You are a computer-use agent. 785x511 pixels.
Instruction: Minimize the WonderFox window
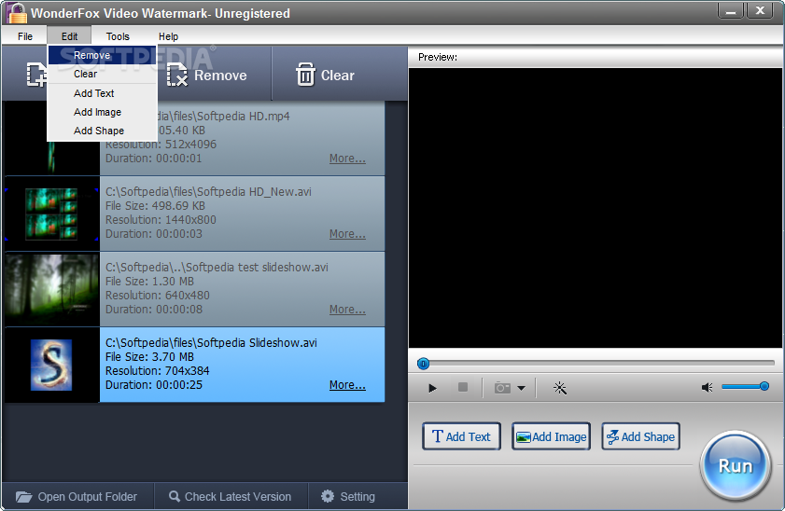[x=731, y=10]
